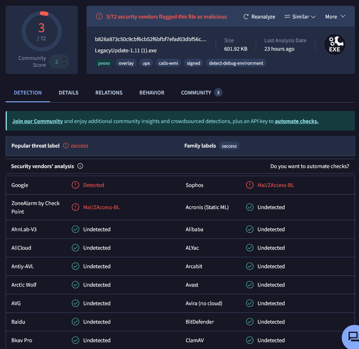359x349 pixels.
Task: Click ZoneAlarm Mal/ZAccess-BL detection text
Action: 102,207
